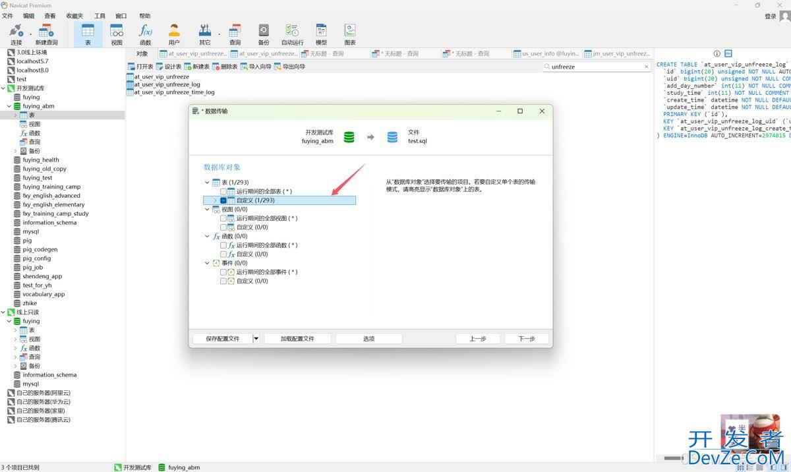Open the 收藏夹 (Favorites) menu
This screenshot has height=472, width=791.
point(74,16)
